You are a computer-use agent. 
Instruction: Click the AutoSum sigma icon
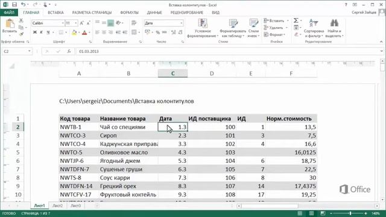296,20
